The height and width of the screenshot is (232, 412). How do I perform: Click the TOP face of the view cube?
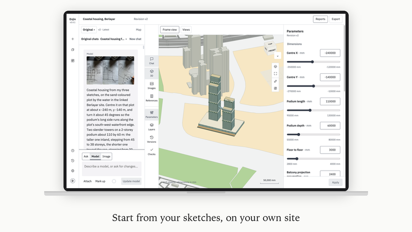(x=270, y=44)
